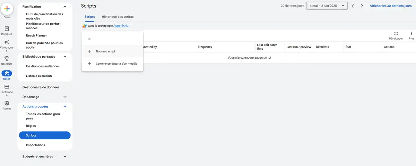Image resolution: width=416 pixels, height=166 pixels.
Task: Open the date range dropdown
Action: point(327,6)
